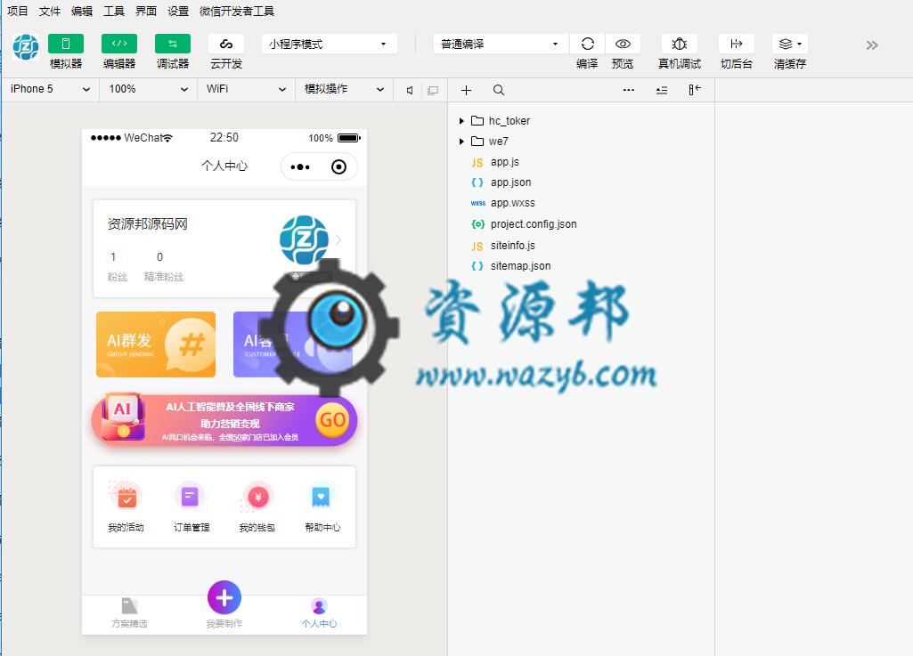The width and height of the screenshot is (913, 656).
Task: Switch to the 个人中心 bottom tab
Action: [319, 613]
